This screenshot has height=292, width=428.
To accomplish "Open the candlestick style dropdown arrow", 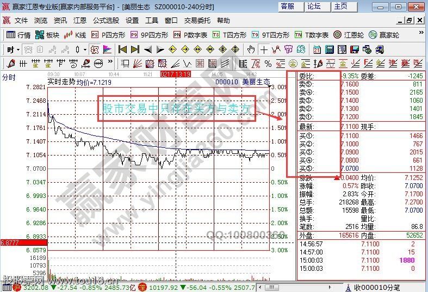I will pos(85,50).
